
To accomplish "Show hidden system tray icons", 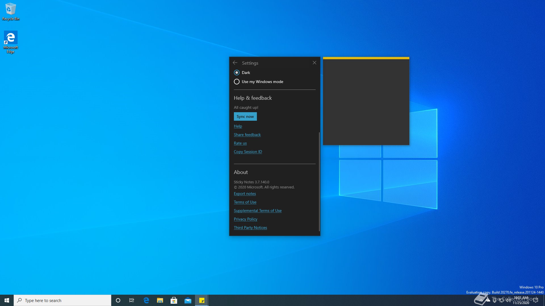I will [x=481, y=300].
